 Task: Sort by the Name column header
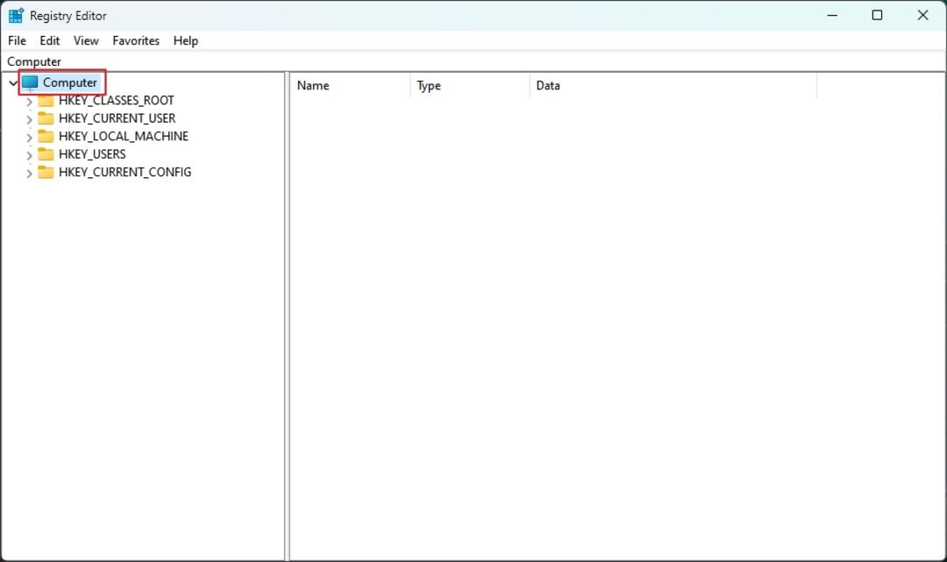[x=350, y=86]
